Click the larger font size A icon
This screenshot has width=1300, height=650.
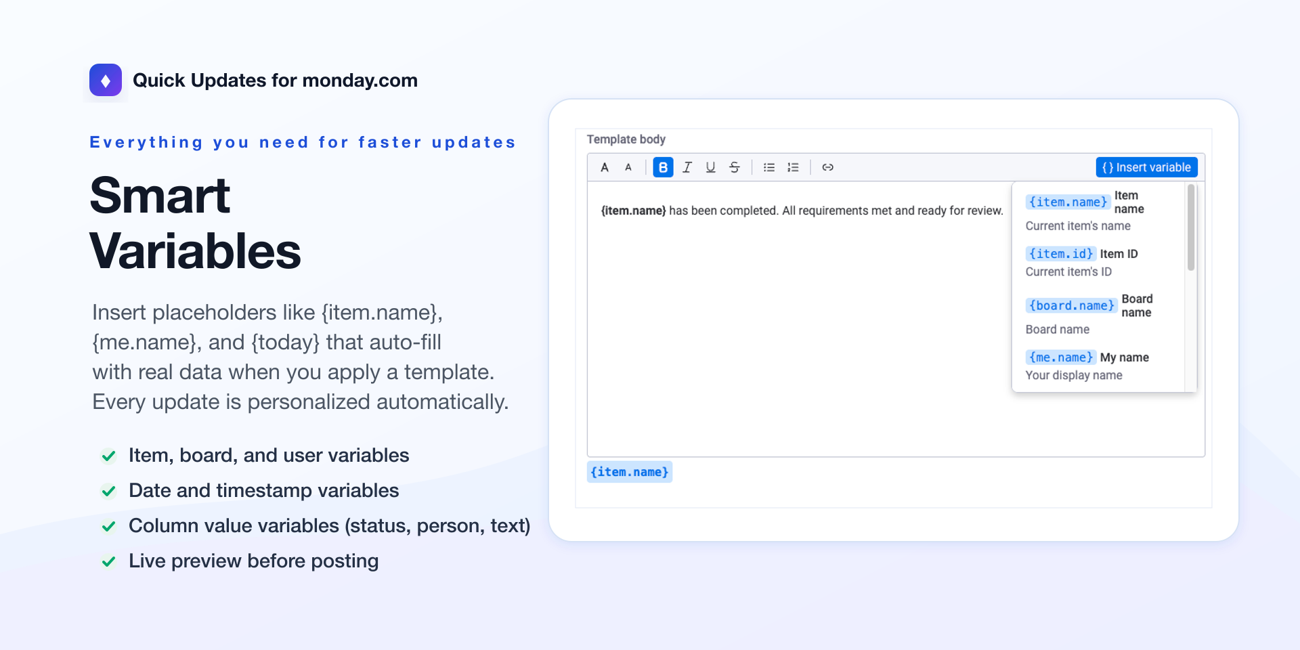pos(605,167)
